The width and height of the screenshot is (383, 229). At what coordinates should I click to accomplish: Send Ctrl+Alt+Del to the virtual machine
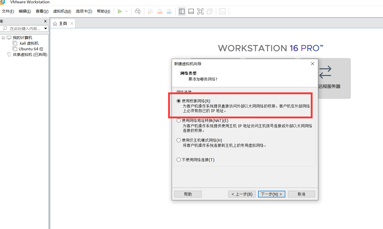point(138,12)
